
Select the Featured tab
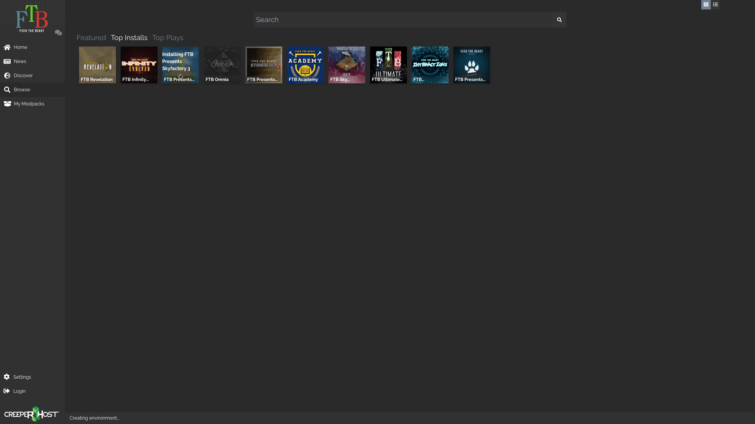click(91, 38)
